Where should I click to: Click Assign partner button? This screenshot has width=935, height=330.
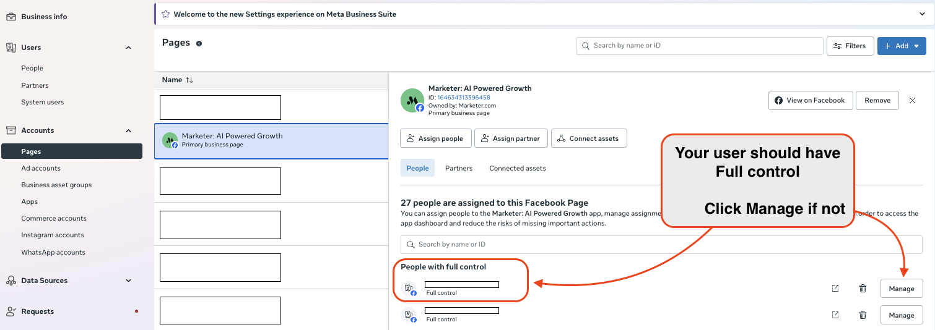click(511, 138)
